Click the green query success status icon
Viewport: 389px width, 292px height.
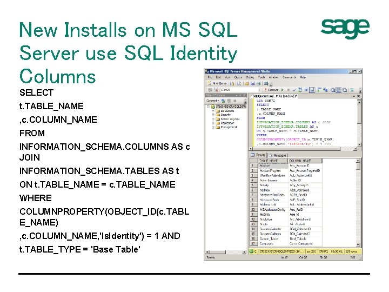coord(251,251)
